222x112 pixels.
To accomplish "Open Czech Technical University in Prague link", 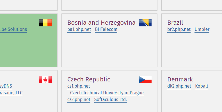I will tap(107, 93).
